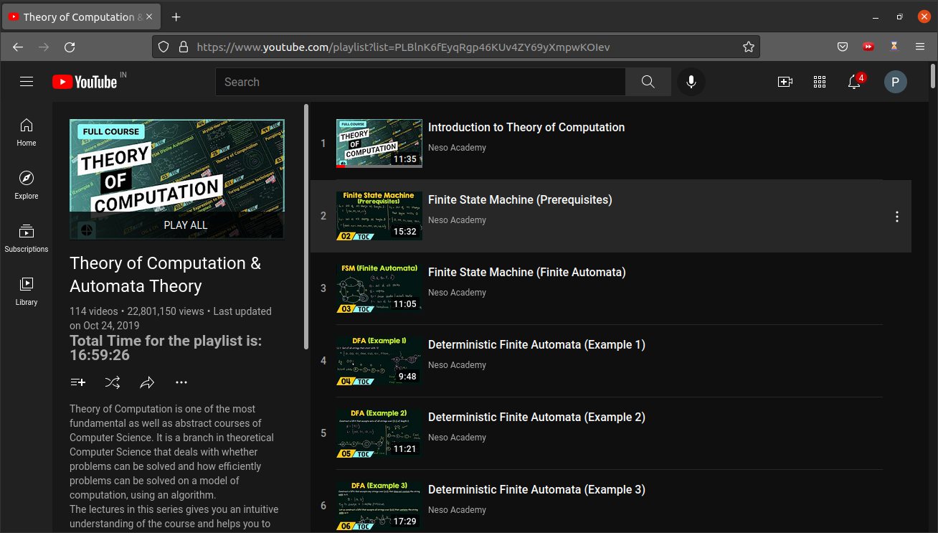Open action menu for Finite State Machine (Prerequisites)

[x=896, y=217]
